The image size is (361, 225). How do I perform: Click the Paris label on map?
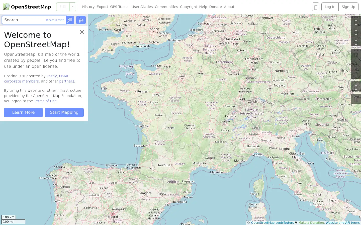pyautogui.click(x=182, y=76)
